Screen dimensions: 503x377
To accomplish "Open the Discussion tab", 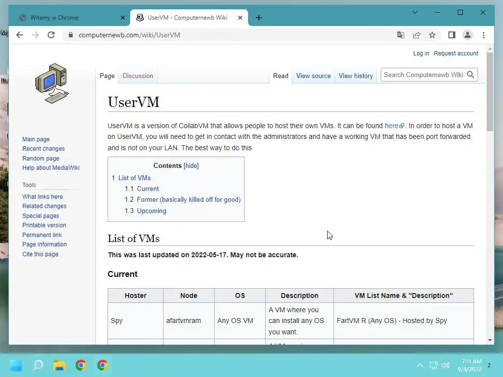I will point(138,76).
